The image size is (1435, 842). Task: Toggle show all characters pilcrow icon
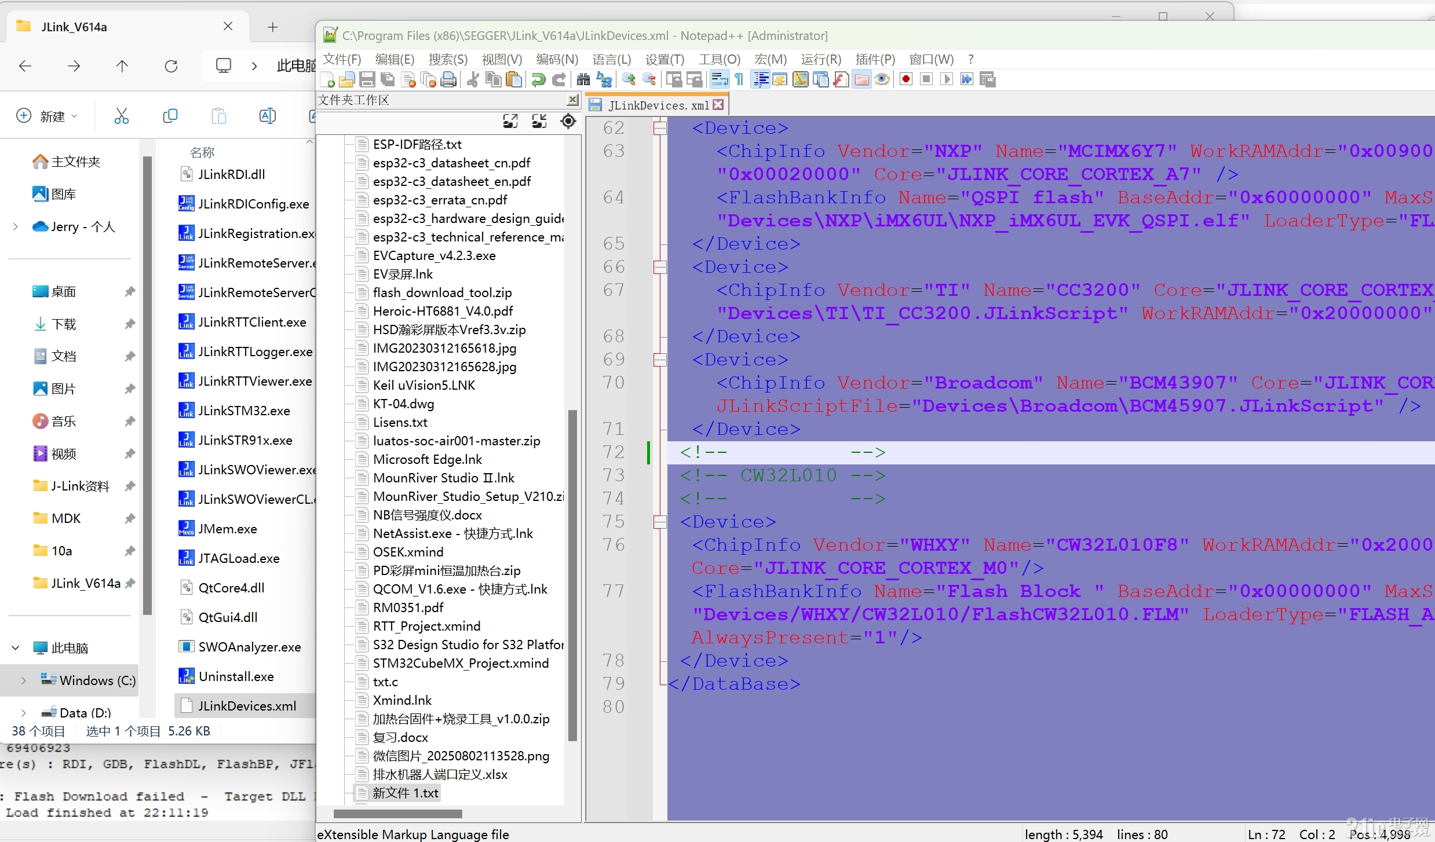(x=739, y=79)
